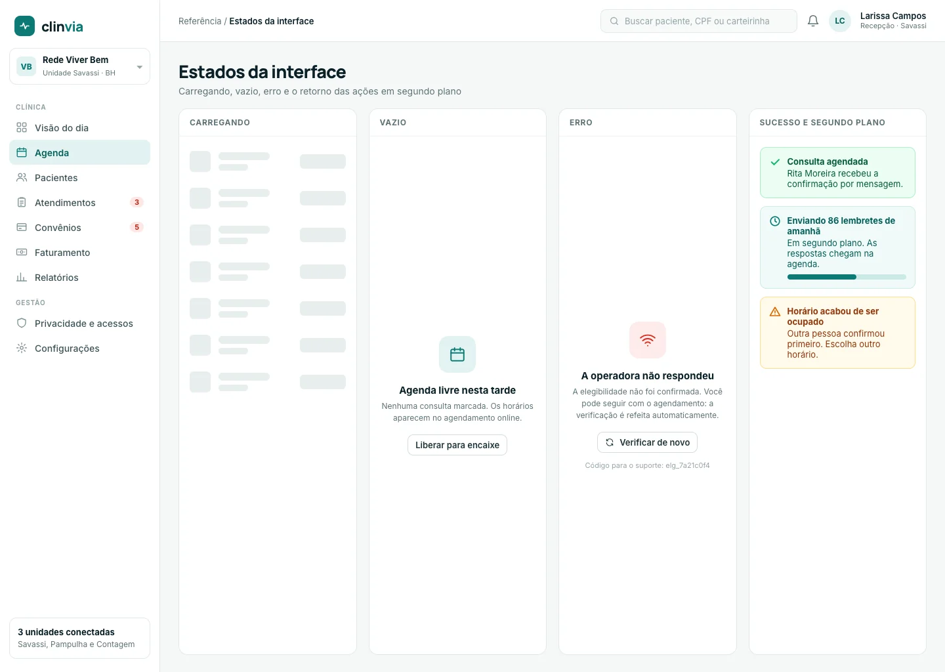
Task: Focus the patient search field
Action: (x=699, y=21)
